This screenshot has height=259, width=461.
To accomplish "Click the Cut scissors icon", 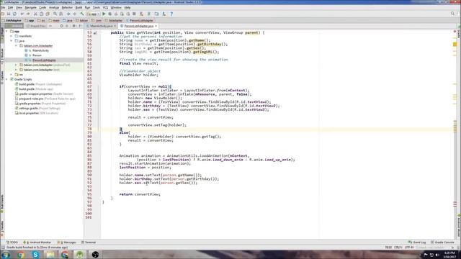I will [35, 14].
